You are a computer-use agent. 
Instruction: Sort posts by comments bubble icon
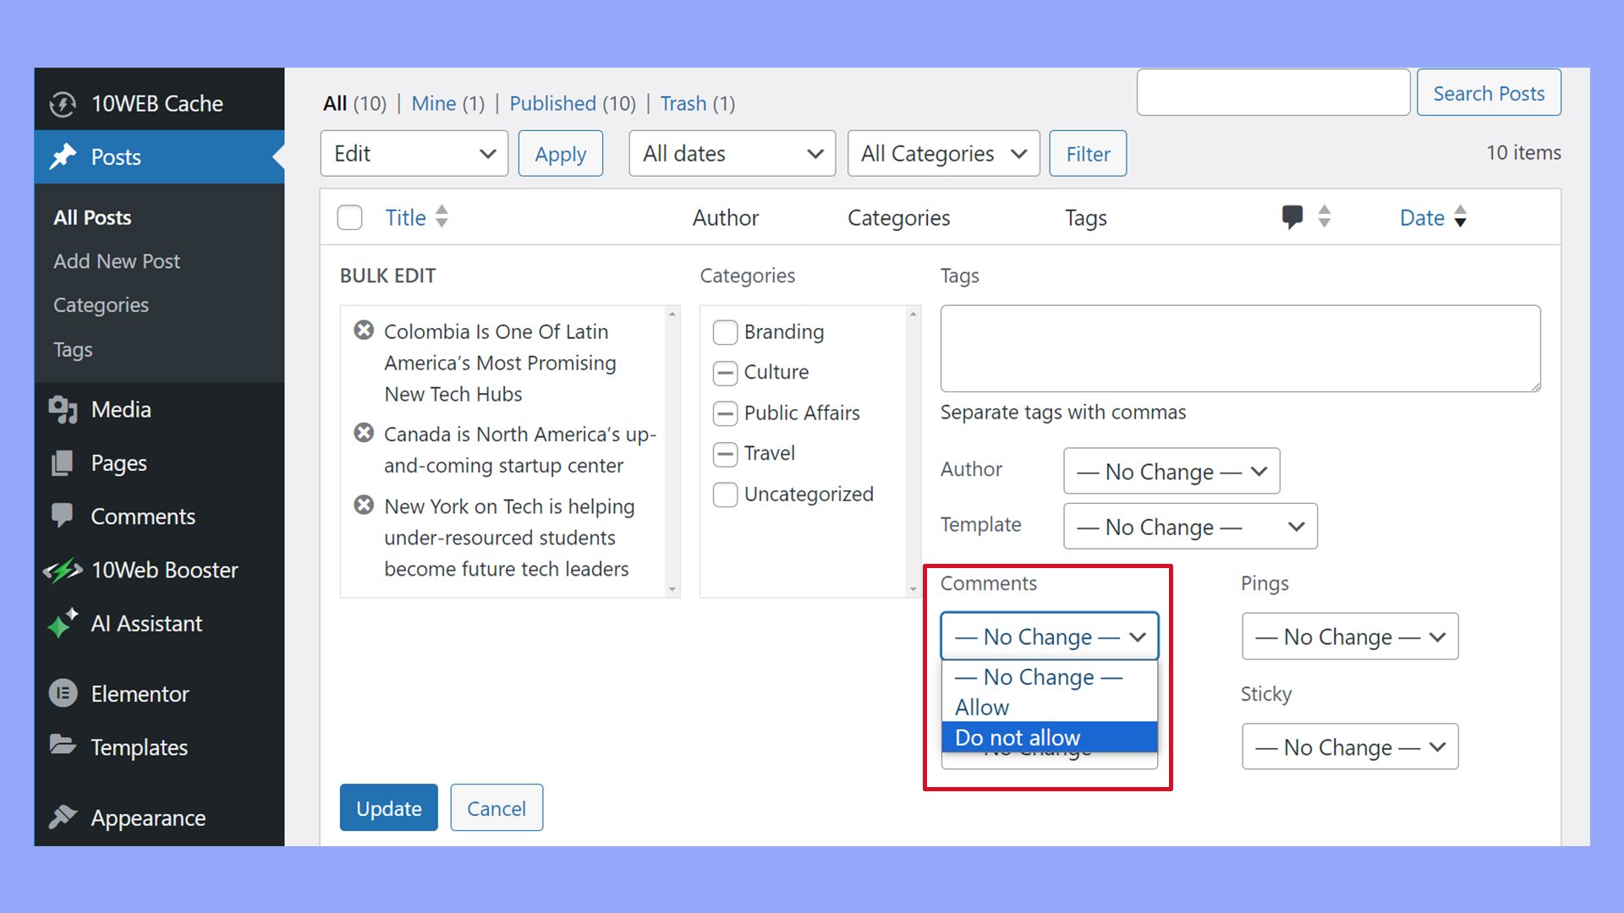click(1292, 216)
